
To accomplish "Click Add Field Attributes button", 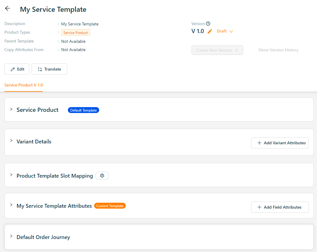I will pyautogui.click(x=280, y=207).
